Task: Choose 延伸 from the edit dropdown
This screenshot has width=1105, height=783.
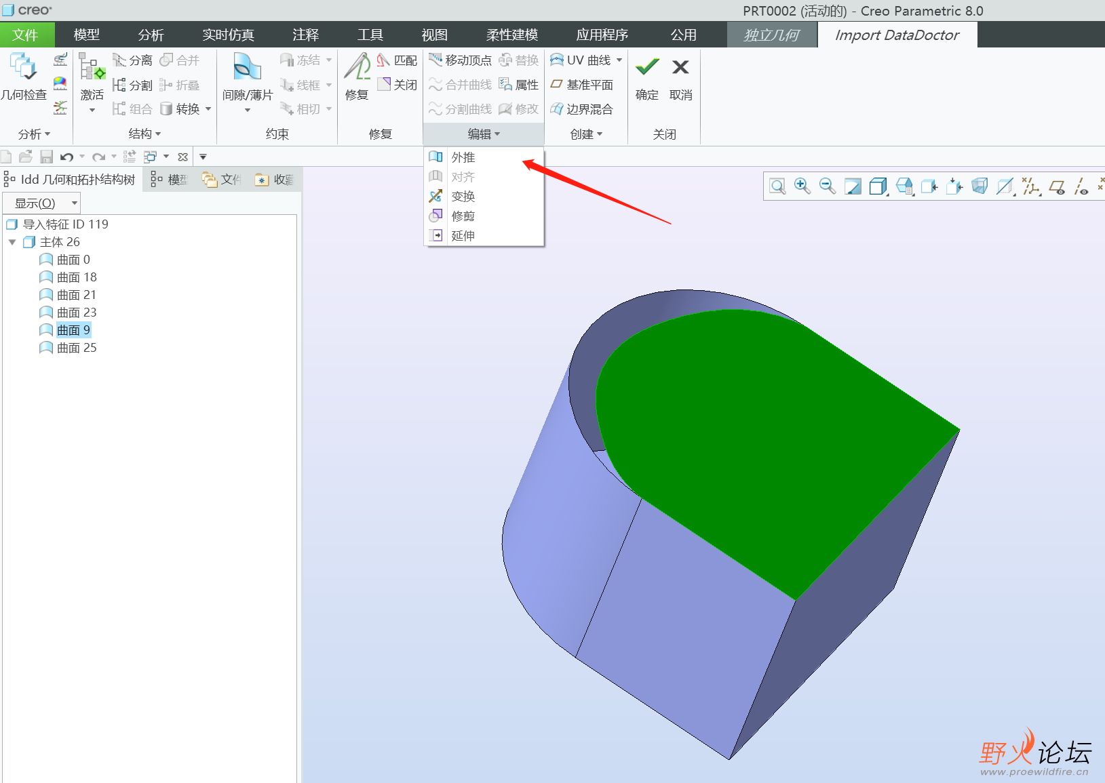Action: 484,236
